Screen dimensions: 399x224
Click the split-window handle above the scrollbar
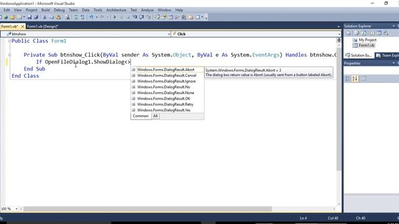click(339, 40)
